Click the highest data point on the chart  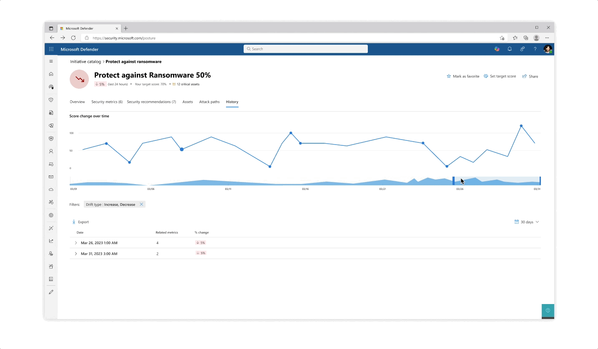coord(521,126)
